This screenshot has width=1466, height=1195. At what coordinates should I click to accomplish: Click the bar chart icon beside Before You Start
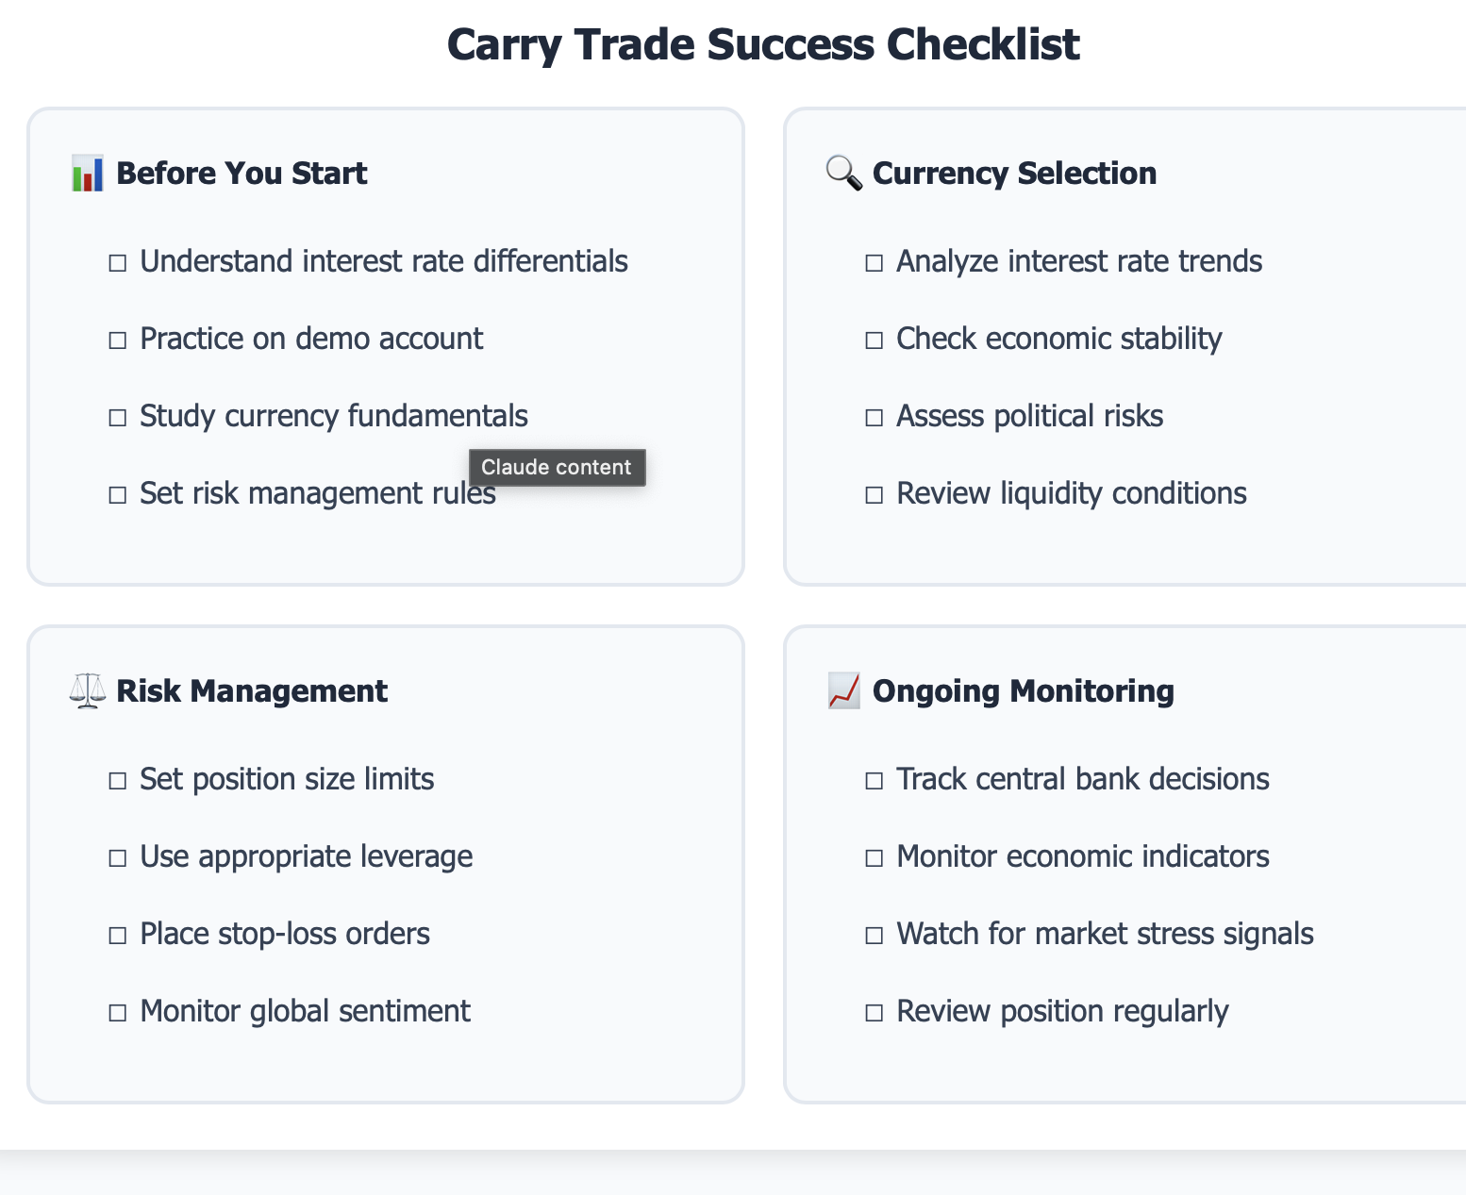87,174
